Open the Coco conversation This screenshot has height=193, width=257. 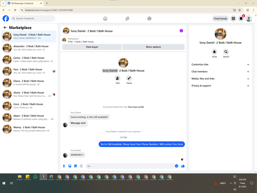pos(29,106)
